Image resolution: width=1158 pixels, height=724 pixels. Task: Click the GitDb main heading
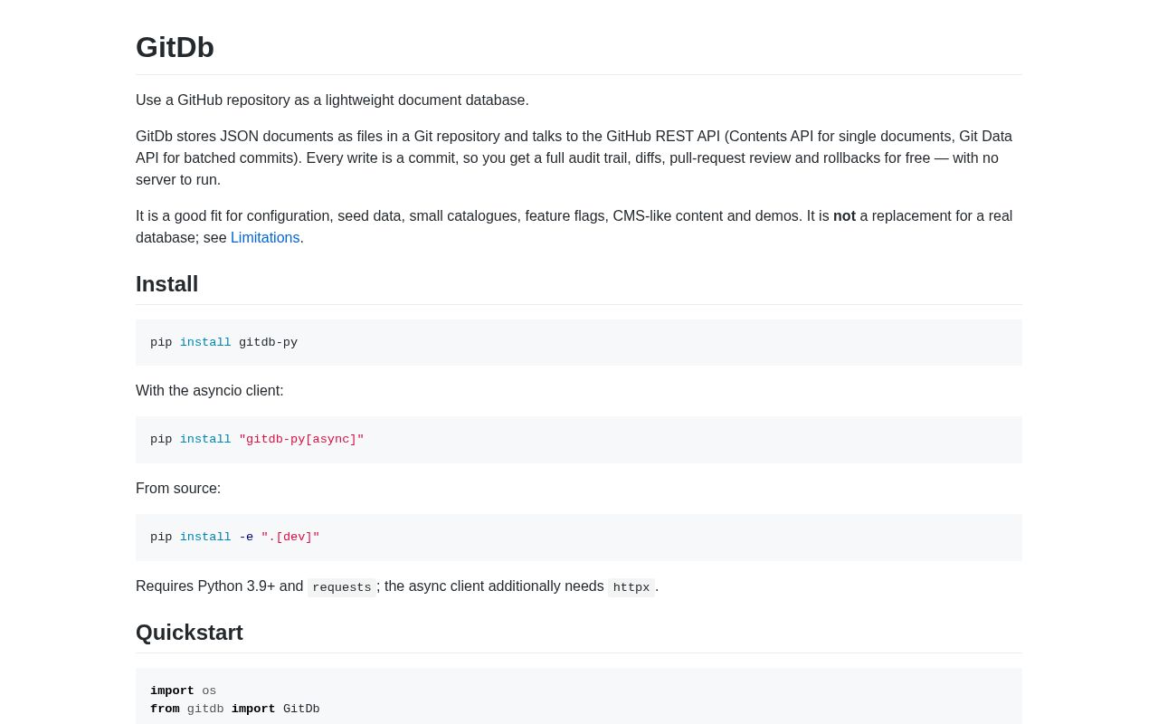[x=175, y=47]
